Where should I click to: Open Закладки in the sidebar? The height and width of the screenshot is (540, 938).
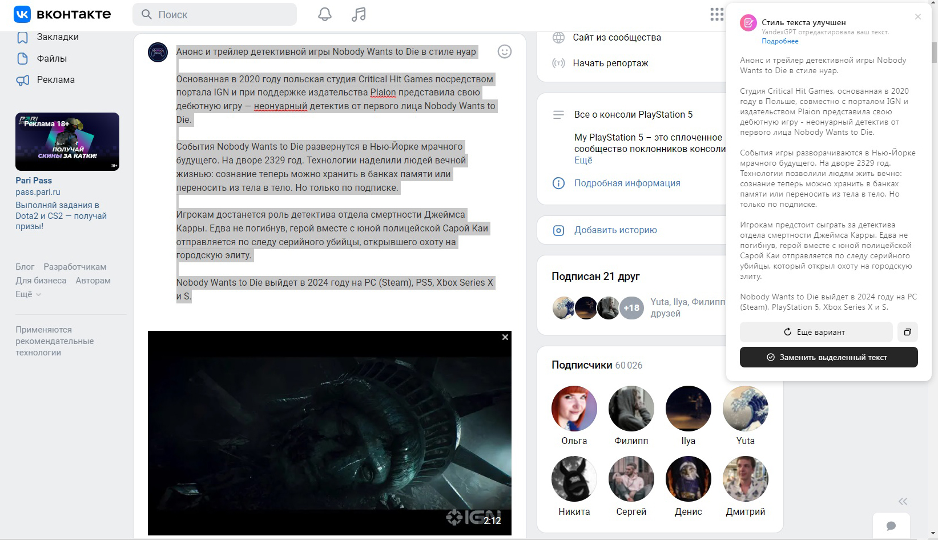(58, 37)
